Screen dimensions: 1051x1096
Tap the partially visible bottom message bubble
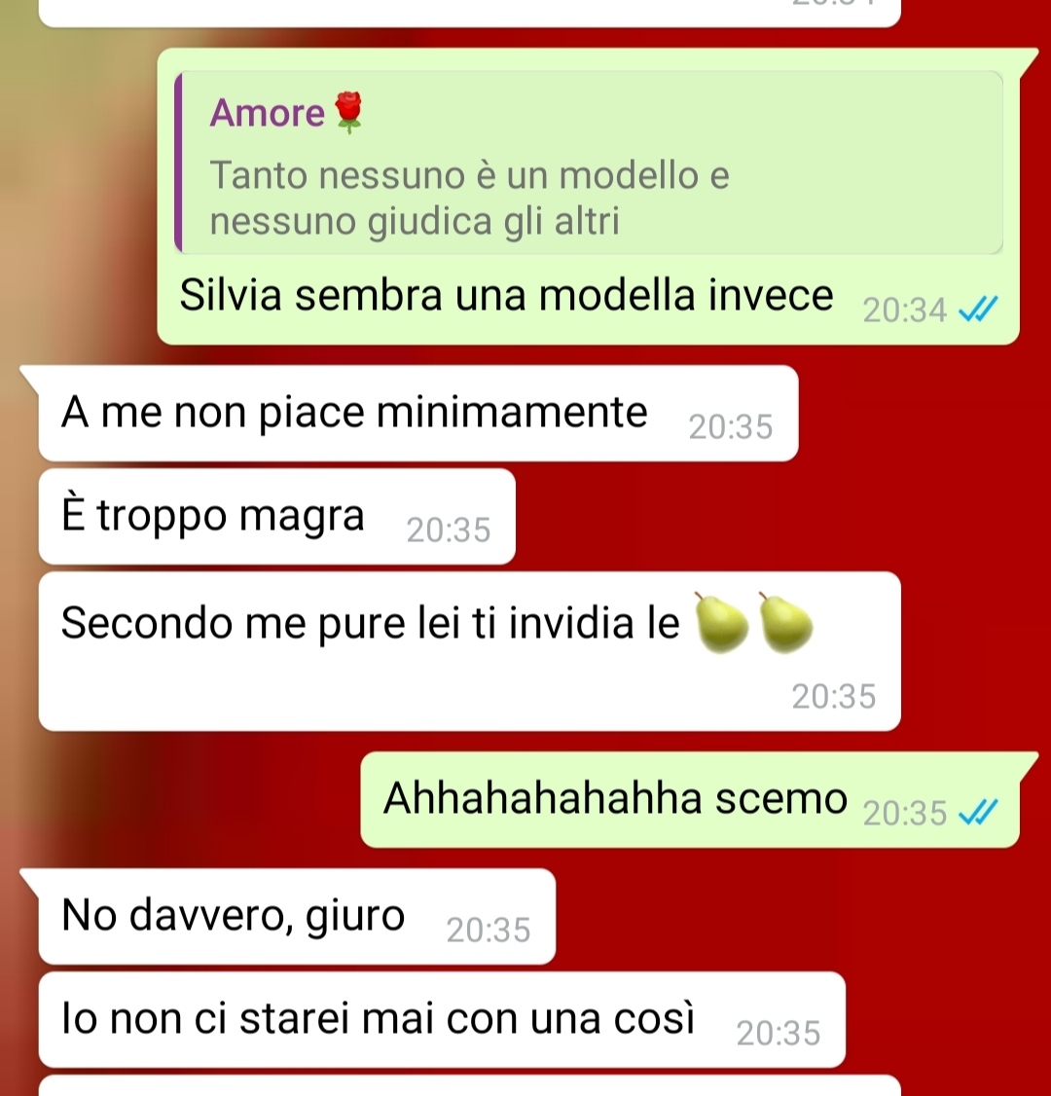pos(470,1085)
